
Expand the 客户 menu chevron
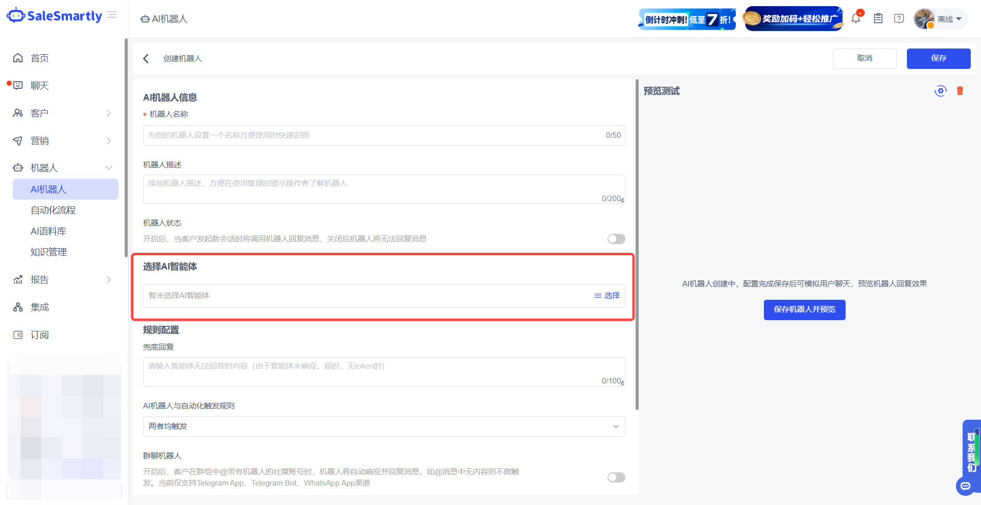point(108,113)
